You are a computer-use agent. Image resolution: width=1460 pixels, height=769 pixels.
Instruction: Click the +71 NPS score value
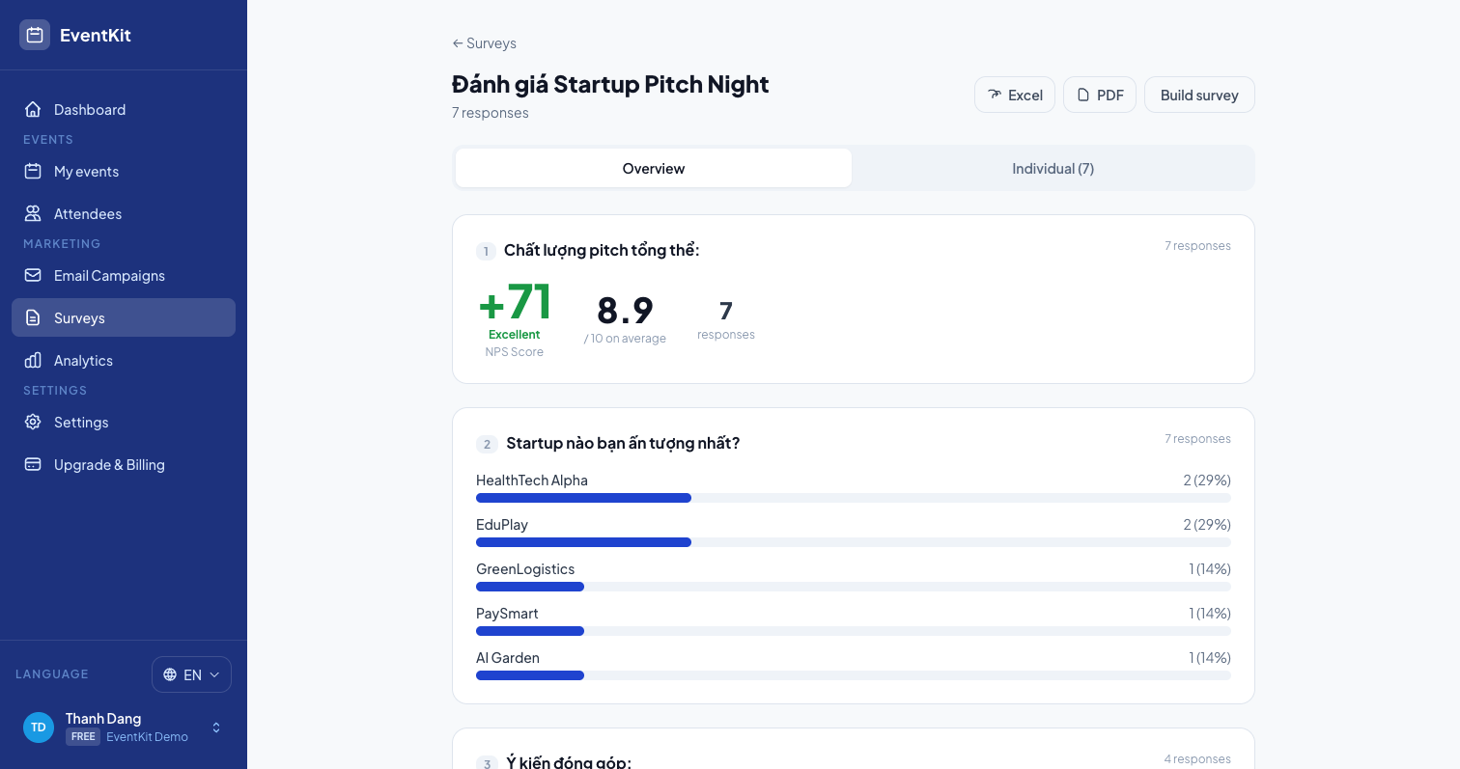tap(515, 302)
